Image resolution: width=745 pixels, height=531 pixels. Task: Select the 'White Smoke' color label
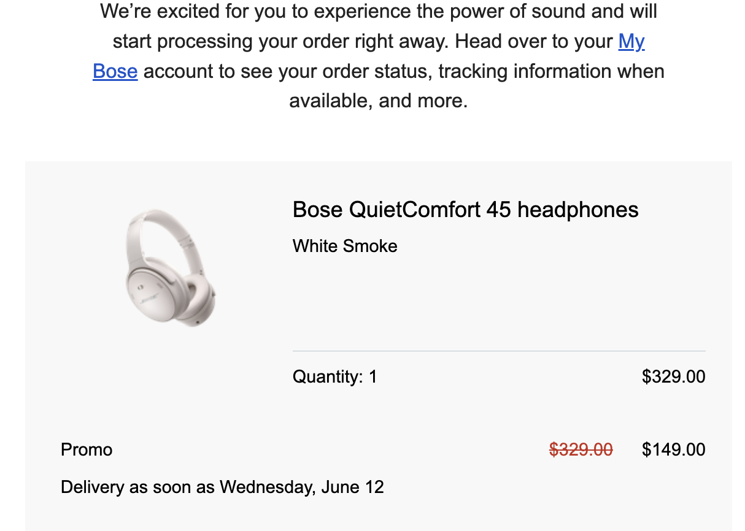pyautogui.click(x=345, y=246)
